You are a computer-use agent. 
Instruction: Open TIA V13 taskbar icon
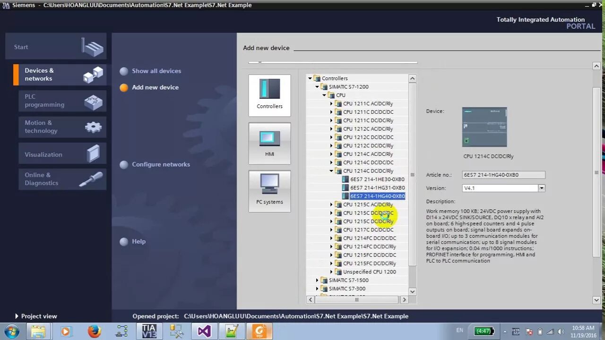149,331
